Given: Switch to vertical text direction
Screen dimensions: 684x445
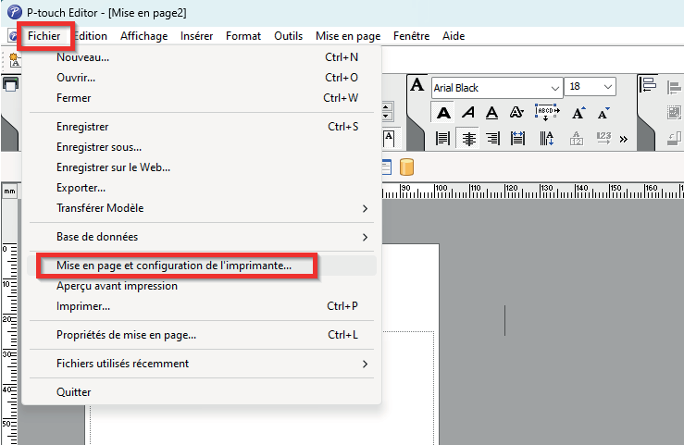Looking at the screenshot, I should 547,139.
